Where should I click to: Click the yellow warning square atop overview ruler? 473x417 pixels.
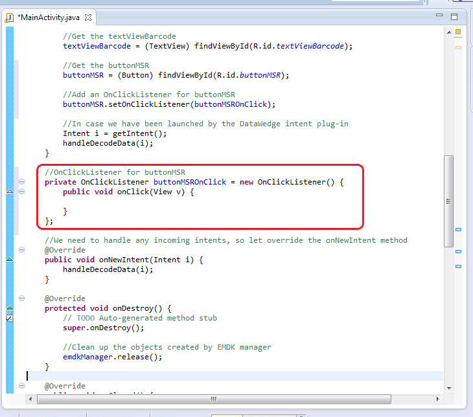pyautogui.click(x=458, y=32)
